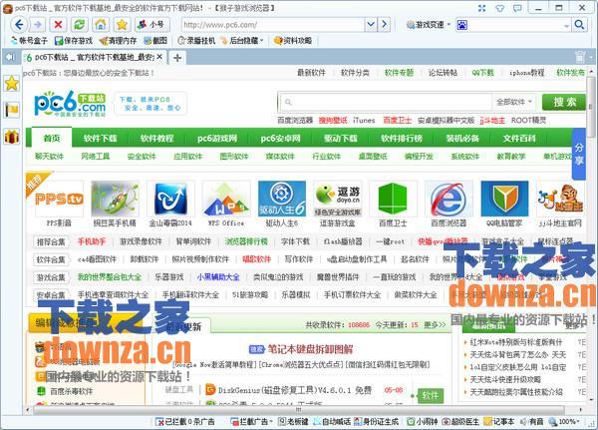Focus the pc6 site search input field
Viewport: 598px width, 430px height.
tap(387, 102)
